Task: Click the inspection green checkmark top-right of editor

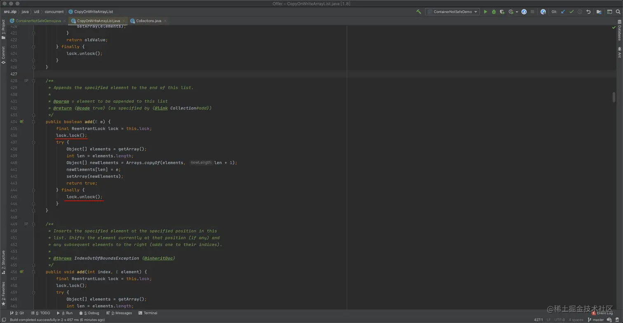Action: (614, 28)
